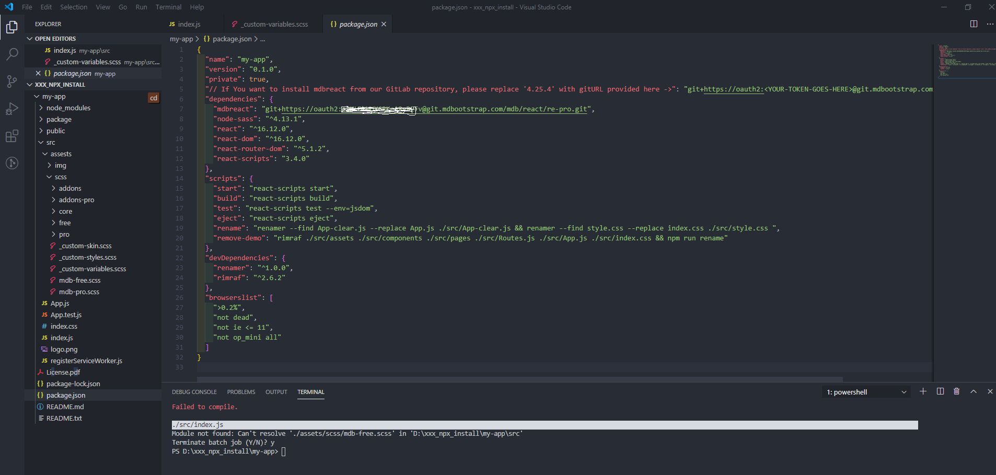Click the braces icon beside package-lock.json

click(x=40, y=384)
